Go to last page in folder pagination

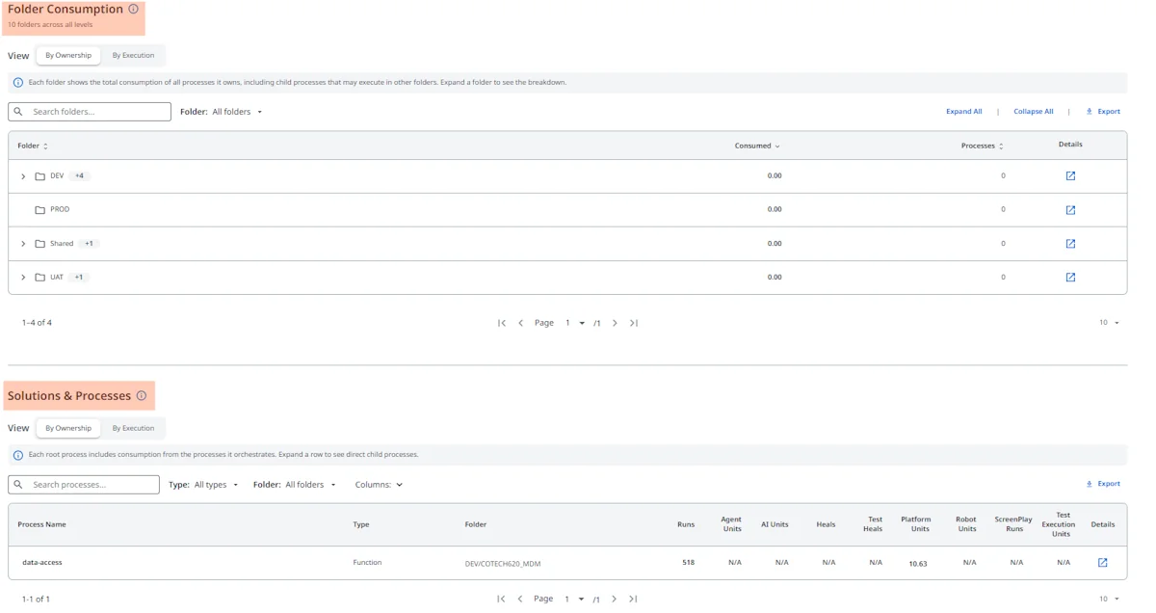point(633,323)
